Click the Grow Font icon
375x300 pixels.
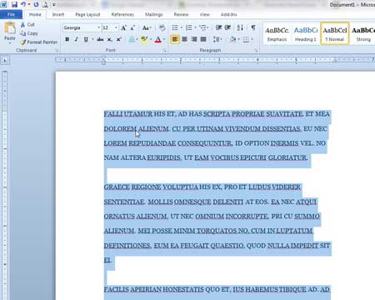click(x=123, y=27)
